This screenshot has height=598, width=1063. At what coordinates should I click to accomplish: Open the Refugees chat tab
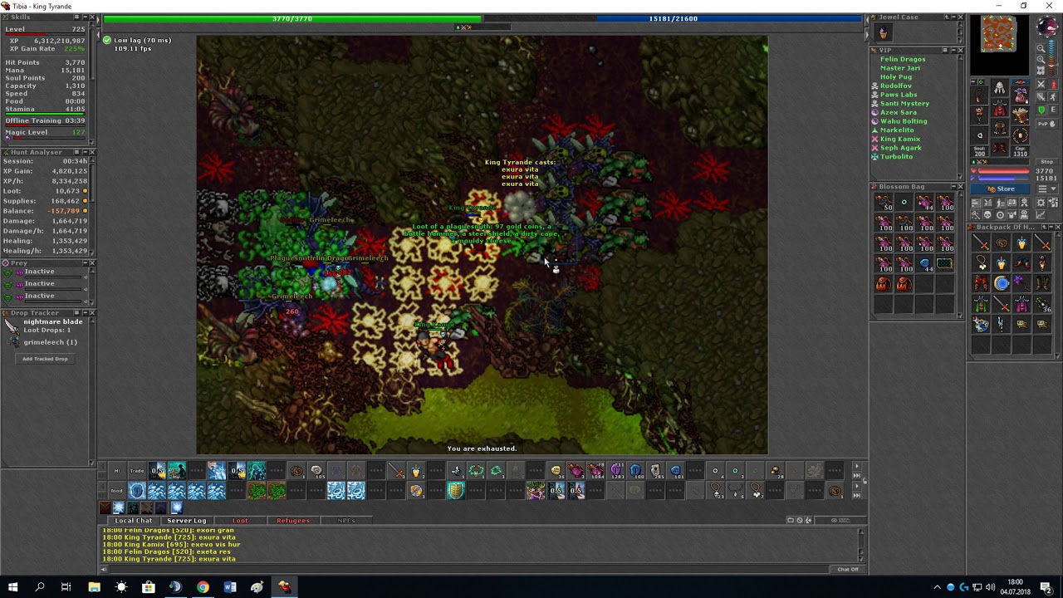point(293,521)
